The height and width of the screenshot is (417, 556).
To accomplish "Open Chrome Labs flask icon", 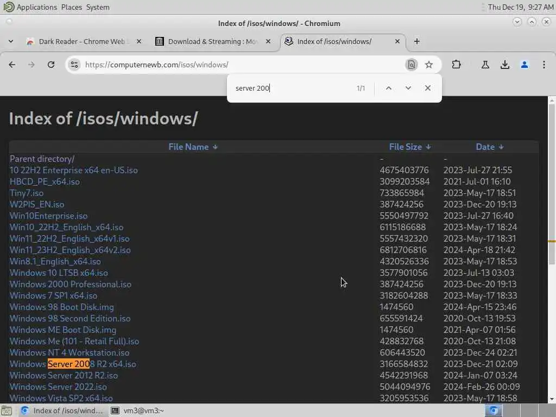I will (485, 65).
